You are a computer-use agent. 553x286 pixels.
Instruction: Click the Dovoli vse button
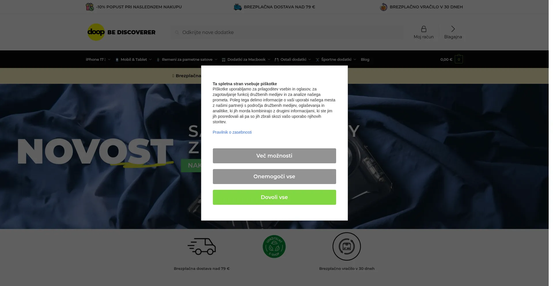[x=274, y=197]
